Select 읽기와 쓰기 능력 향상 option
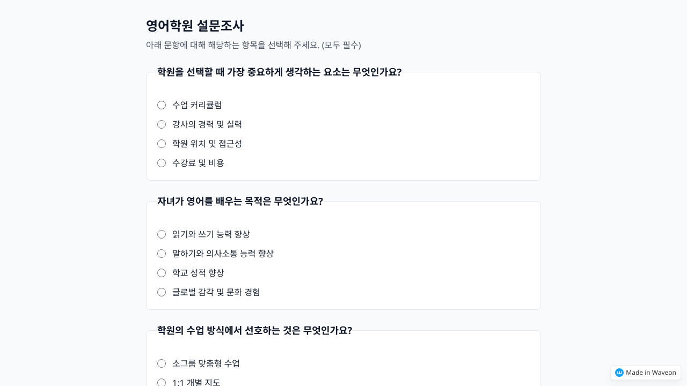Image resolution: width=687 pixels, height=386 pixels. 162,234
